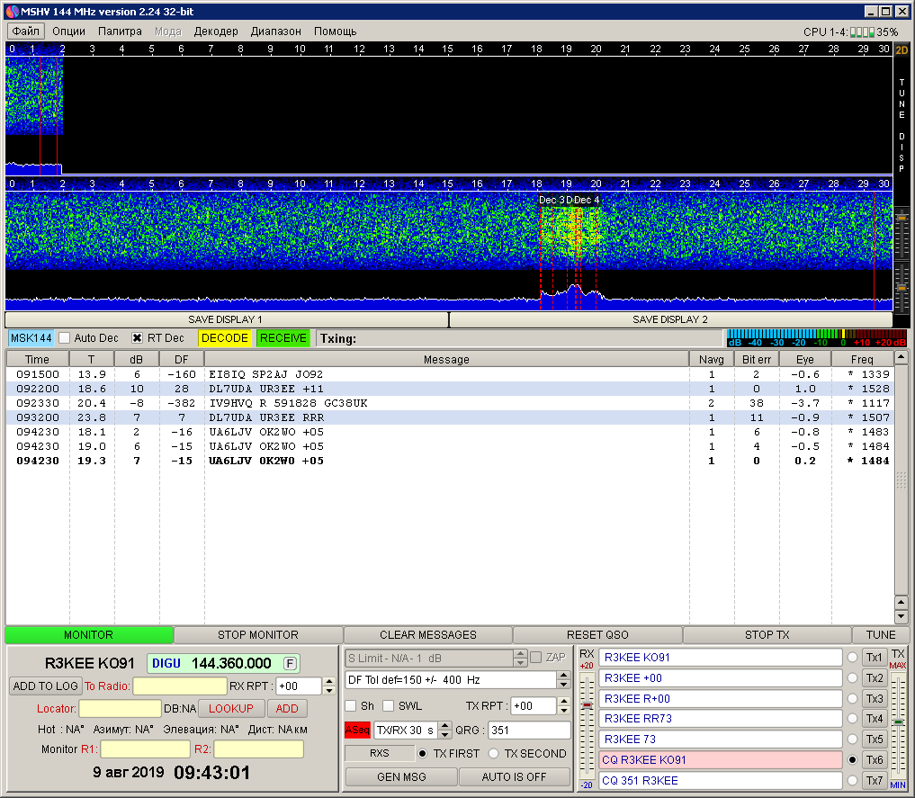Enable the Auto Dec checkbox

(x=65, y=338)
